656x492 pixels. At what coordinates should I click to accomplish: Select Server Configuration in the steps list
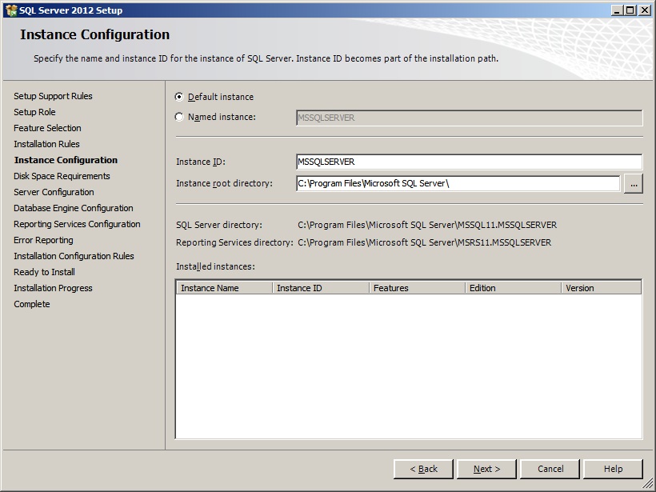tap(54, 192)
